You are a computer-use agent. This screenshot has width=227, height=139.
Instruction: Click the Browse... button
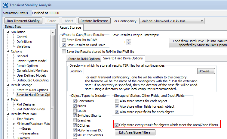coord(206,71)
